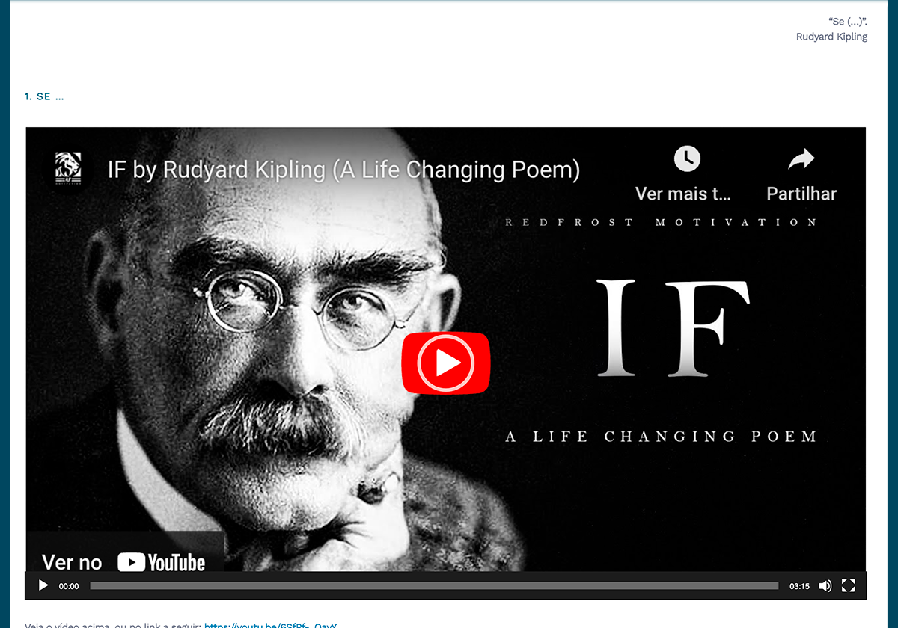898x628 pixels.
Task: Click the 'Partilhar' label
Action: click(x=801, y=194)
